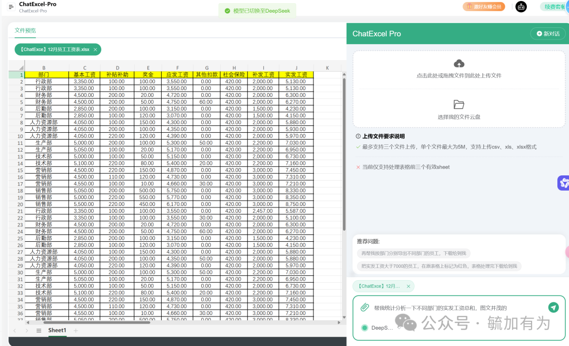Select the 其他扣款 header cell
The image size is (569, 346).
click(x=207, y=75)
